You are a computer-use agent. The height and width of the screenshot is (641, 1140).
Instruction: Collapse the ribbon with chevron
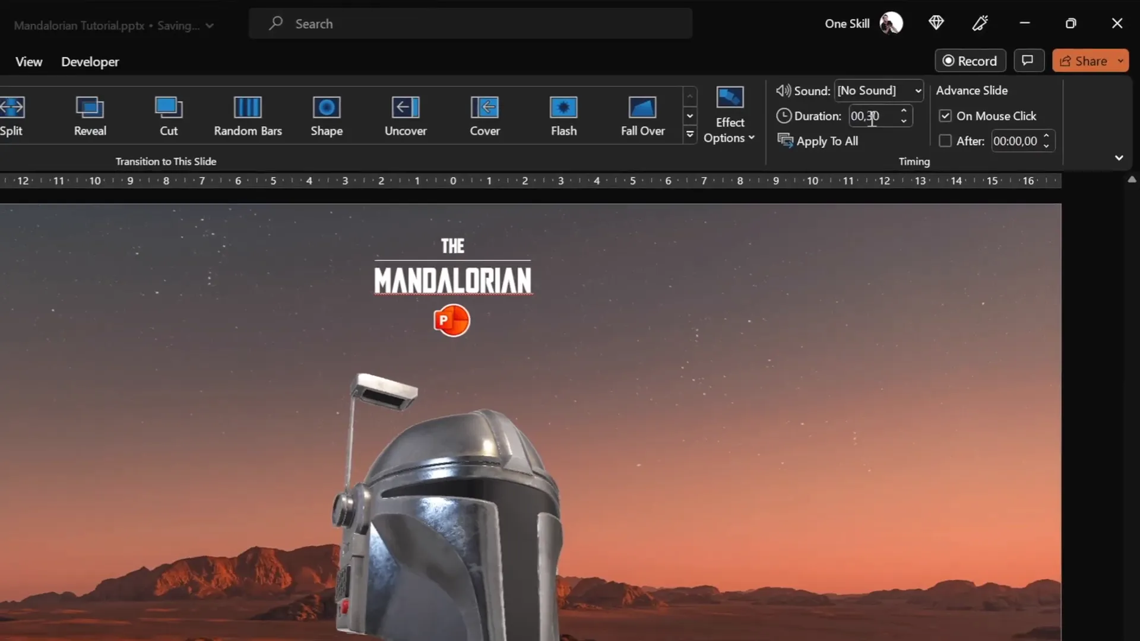1119,158
